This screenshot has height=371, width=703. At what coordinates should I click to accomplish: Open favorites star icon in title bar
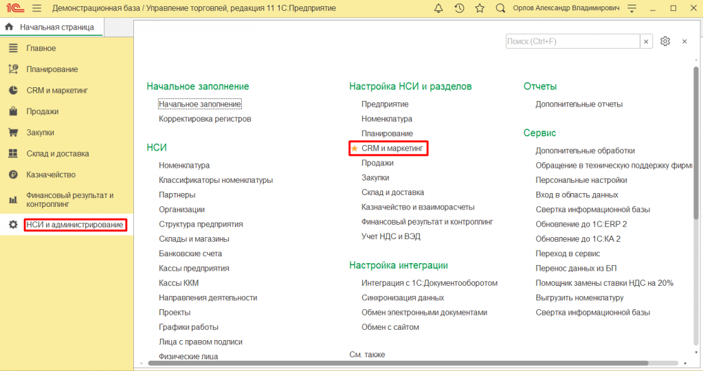click(480, 8)
